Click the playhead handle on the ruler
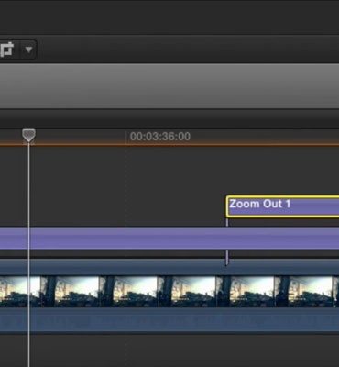This screenshot has height=367, width=339. click(29, 136)
